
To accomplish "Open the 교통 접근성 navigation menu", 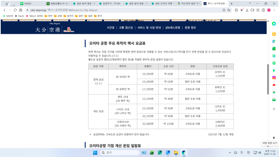I will [126, 28].
